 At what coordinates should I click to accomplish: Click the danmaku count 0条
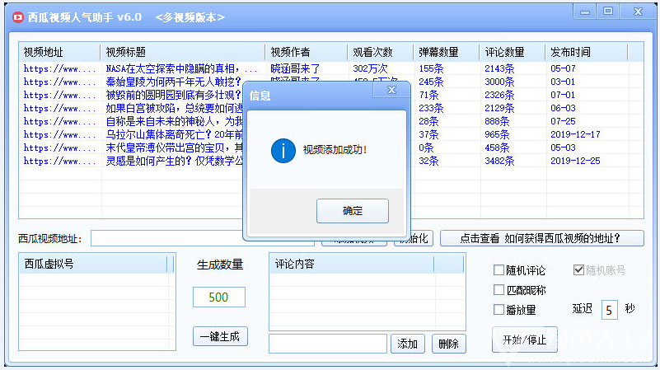point(426,148)
